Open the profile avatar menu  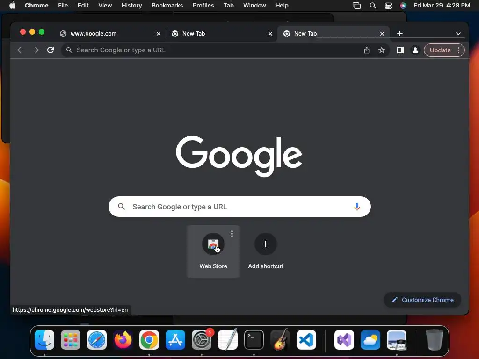click(x=415, y=50)
